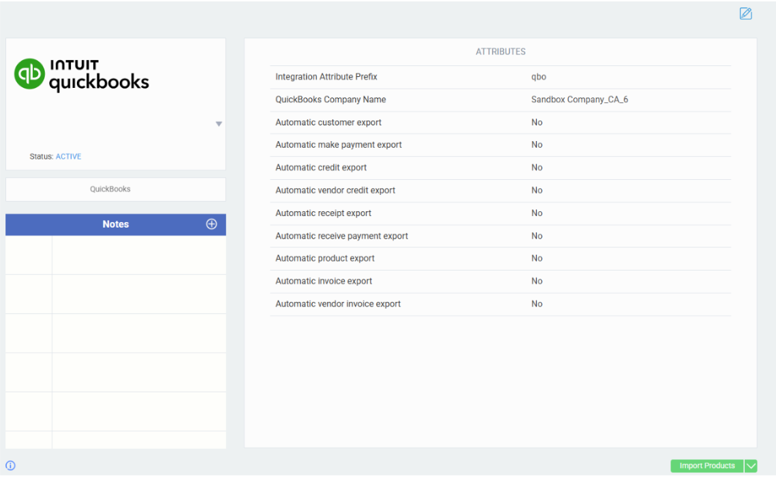Image resolution: width=776 pixels, height=477 pixels.
Task: Click the QuickBooks Company Name value
Action: [579, 99]
